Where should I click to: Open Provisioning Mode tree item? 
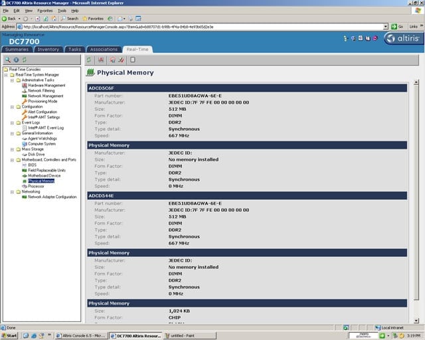point(42,102)
